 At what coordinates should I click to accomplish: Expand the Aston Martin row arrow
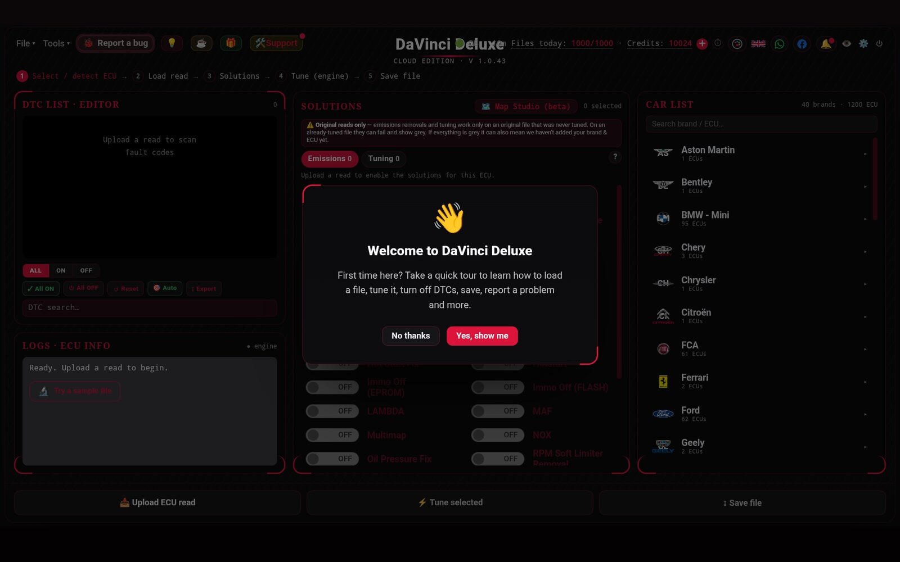865,154
